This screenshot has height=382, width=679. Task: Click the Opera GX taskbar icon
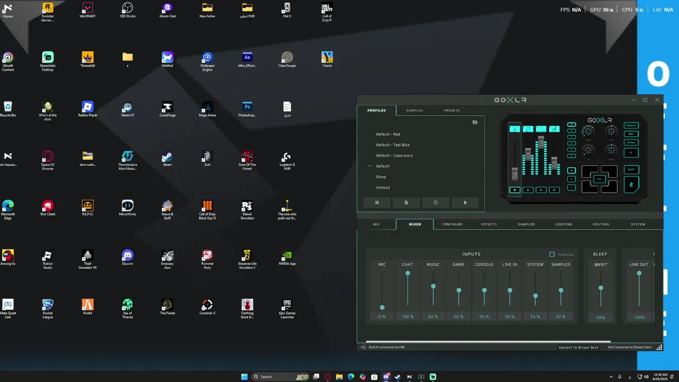coord(328,377)
